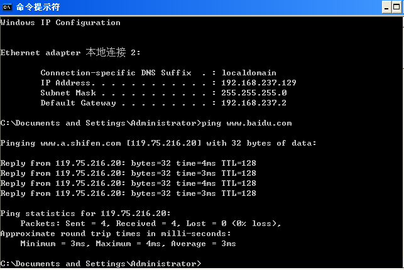Click the Windows IP Configuration heading line
Viewport: 404px width, 270px height.
[60, 23]
